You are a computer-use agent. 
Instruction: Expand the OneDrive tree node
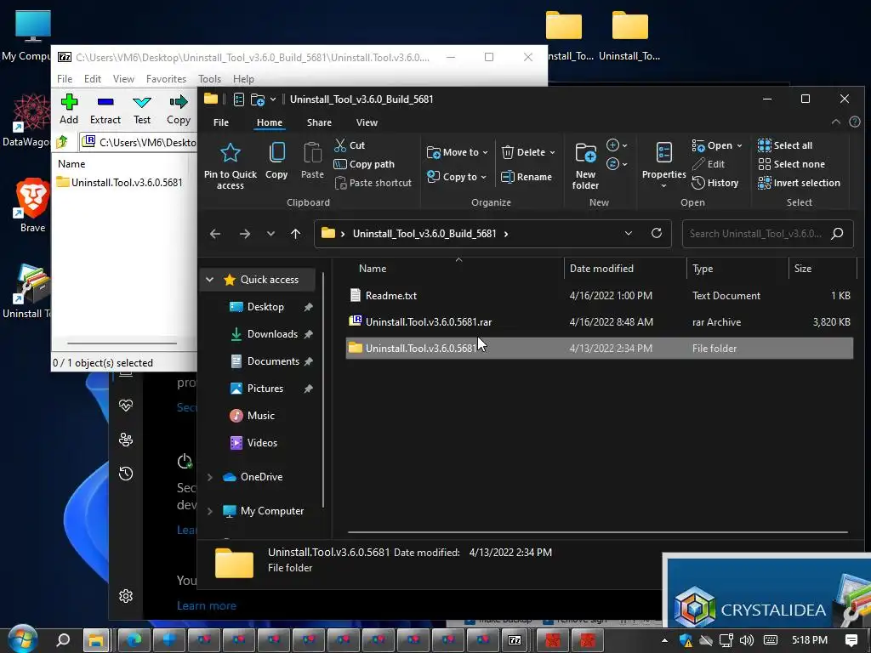pos(210,477)
